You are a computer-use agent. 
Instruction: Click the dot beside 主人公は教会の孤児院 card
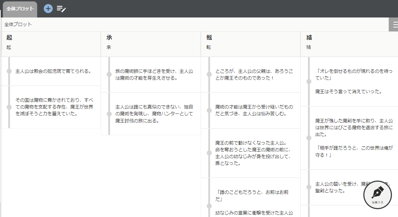point(9,71)
